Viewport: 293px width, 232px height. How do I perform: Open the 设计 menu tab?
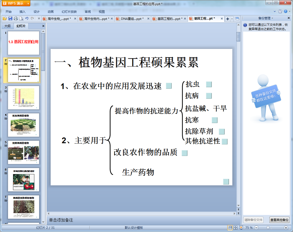(x=36, y=12)
